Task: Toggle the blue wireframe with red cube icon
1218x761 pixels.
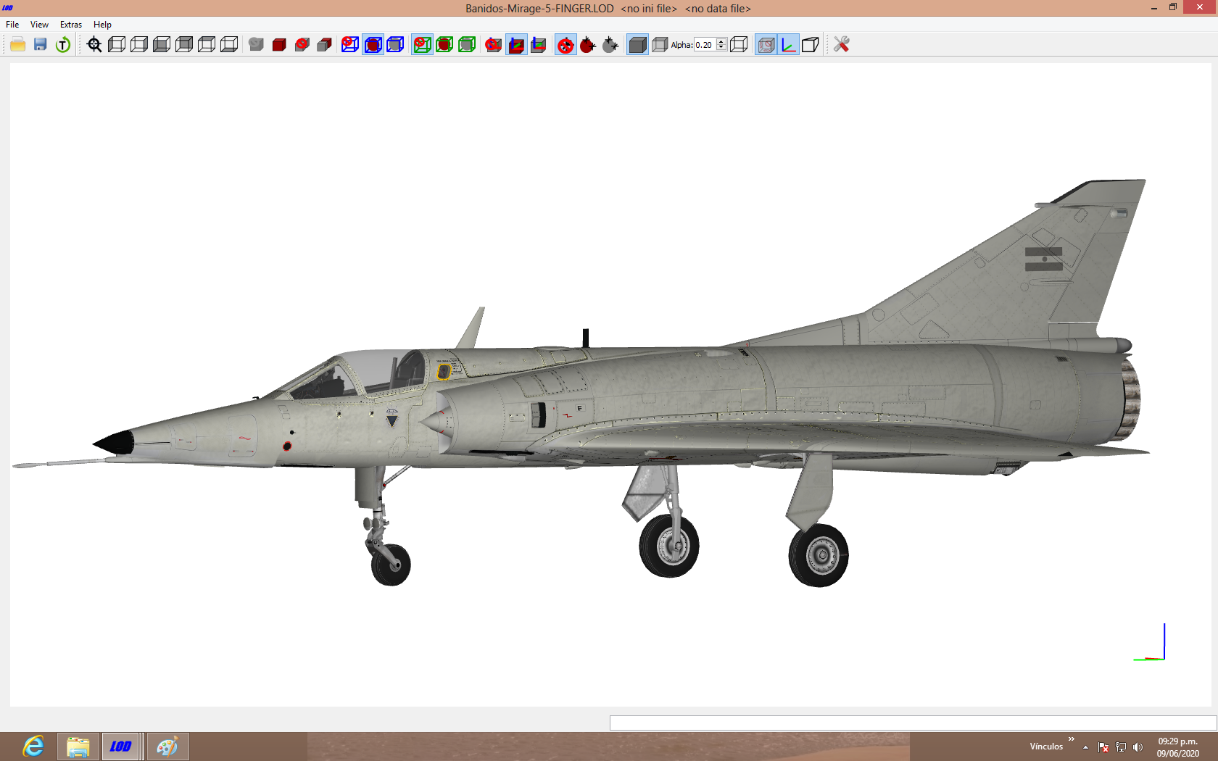Action: [x=373, y=45]
